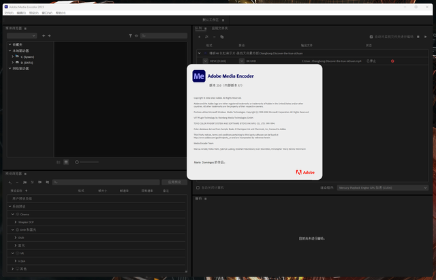The height and width of the screenshot is (280, 436).
Task: Open the output file path ending in sichuan.mp4
Action: coord(331,61)
